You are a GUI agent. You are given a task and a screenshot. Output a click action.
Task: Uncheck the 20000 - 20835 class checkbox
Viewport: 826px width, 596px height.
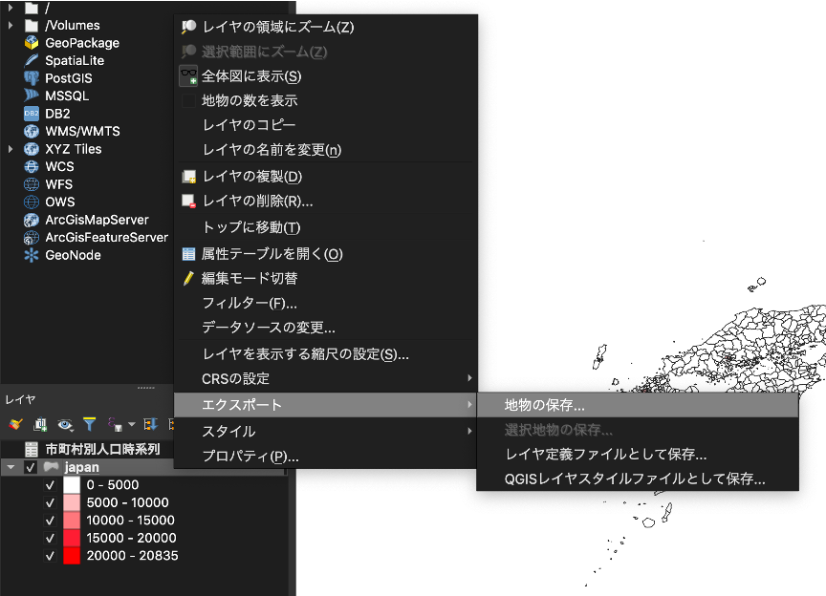pos(50,556)
